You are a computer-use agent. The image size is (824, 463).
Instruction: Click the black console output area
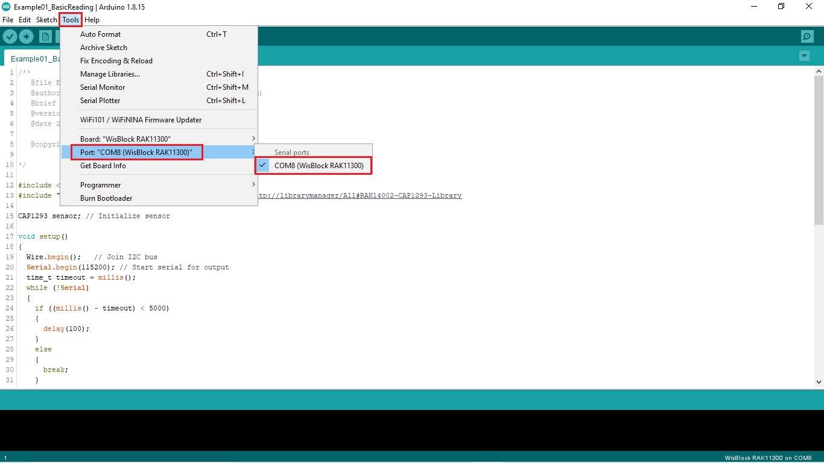[x=412, y=430]
